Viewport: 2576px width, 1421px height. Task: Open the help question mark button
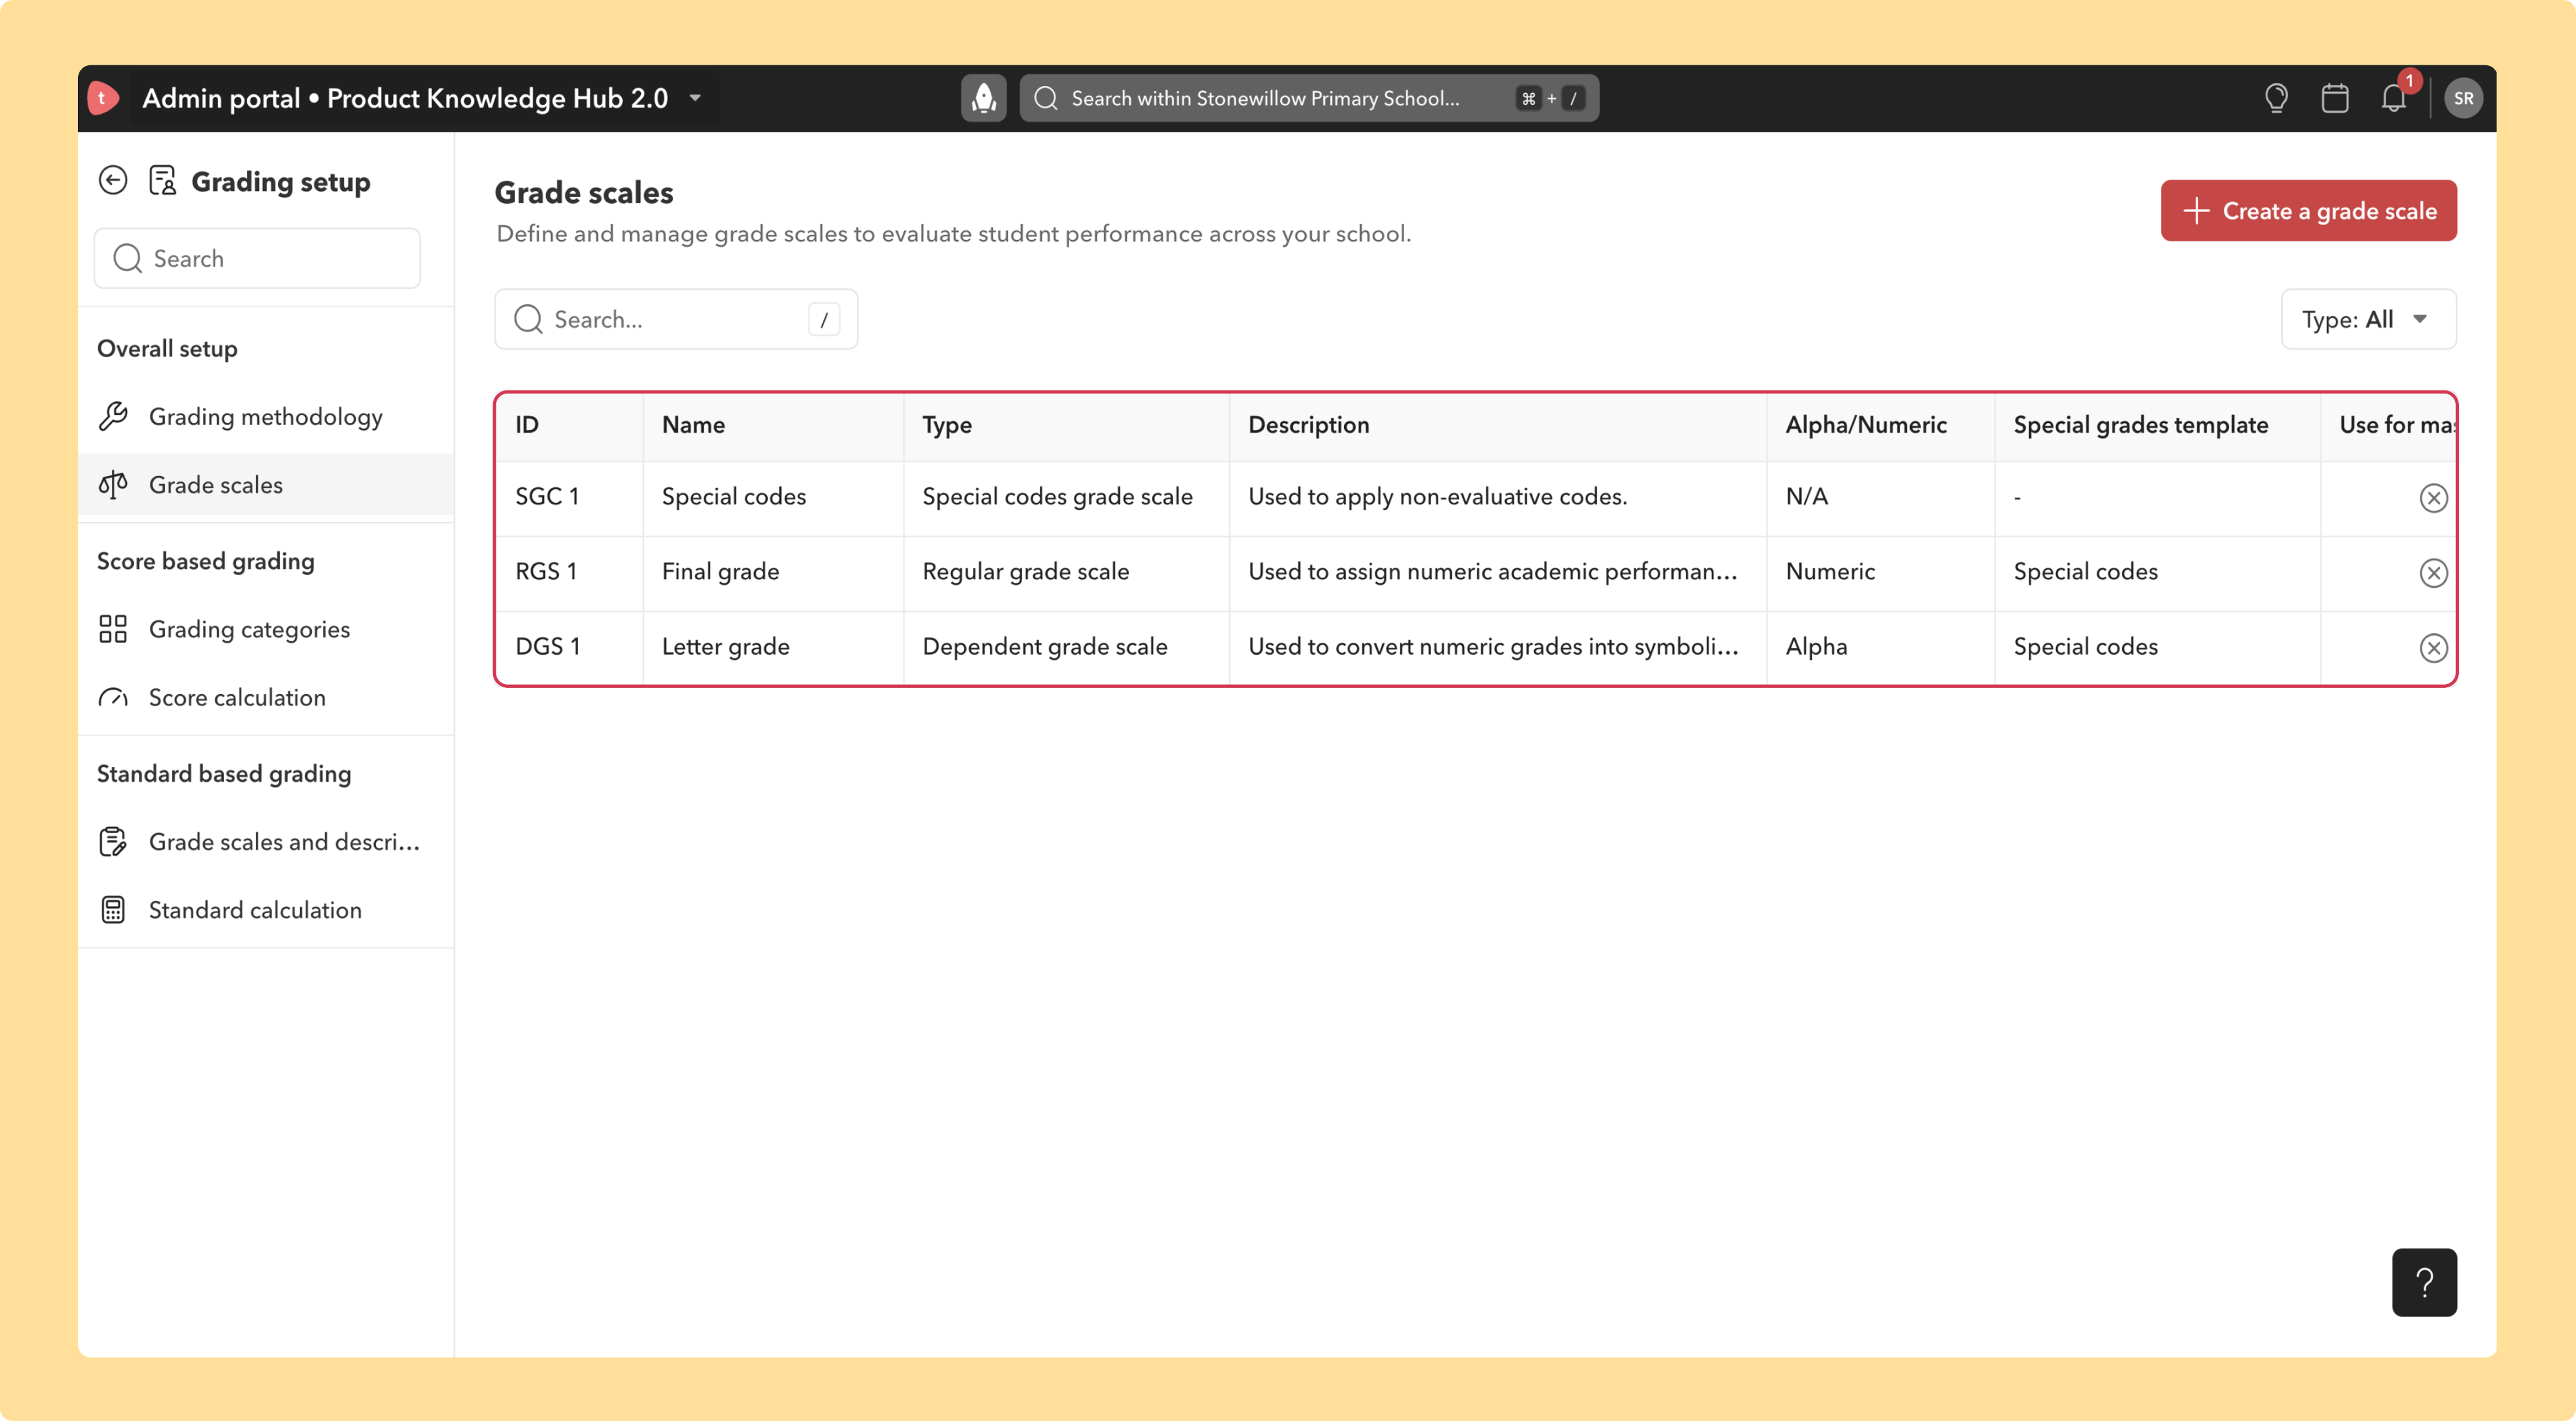[2424, 1282]
